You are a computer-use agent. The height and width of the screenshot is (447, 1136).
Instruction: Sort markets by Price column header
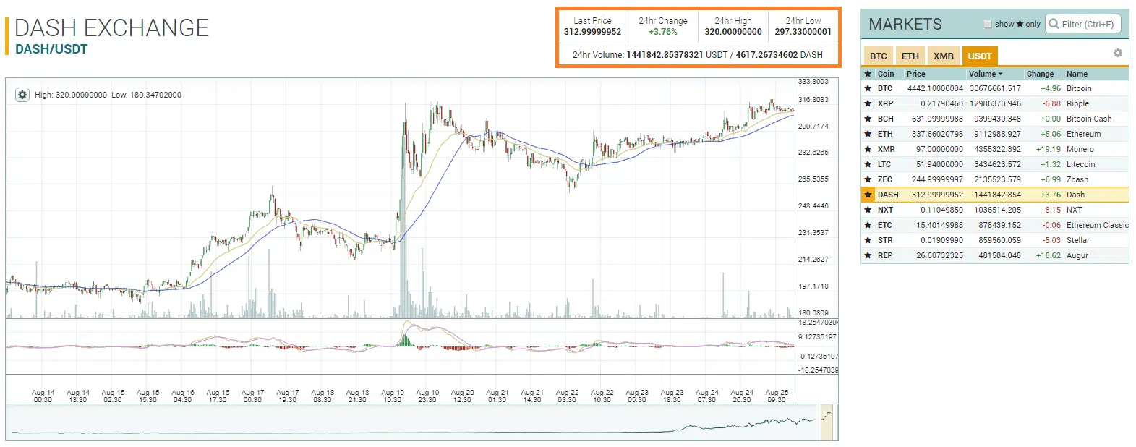tap(916, 74)
